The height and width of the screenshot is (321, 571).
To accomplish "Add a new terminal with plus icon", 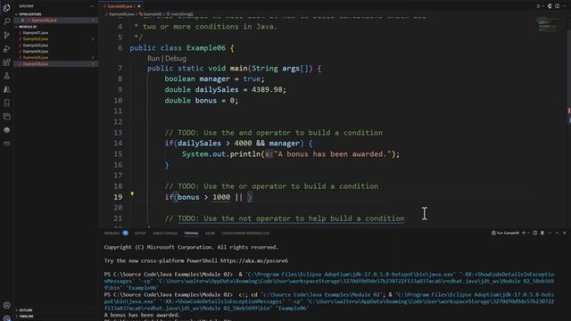I will (524, 233).
